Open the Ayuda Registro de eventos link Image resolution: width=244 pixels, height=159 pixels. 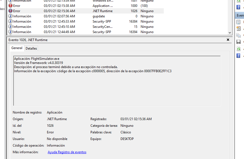pyautogui.click(x=67, y=152)
